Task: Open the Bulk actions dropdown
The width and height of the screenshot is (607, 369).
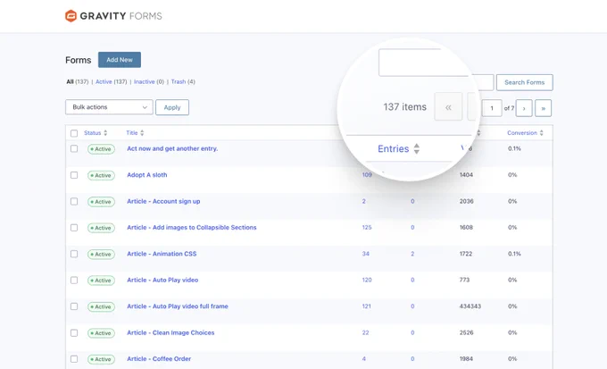Action: 109,107
